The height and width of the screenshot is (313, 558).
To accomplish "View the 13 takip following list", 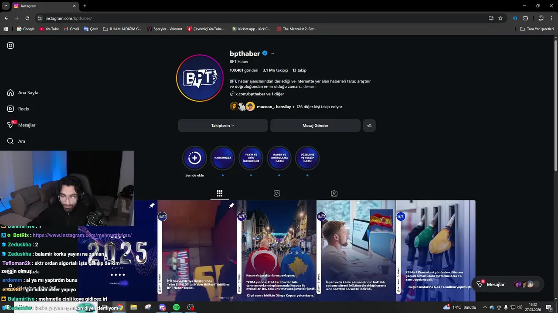I will [x=299, y=70].
